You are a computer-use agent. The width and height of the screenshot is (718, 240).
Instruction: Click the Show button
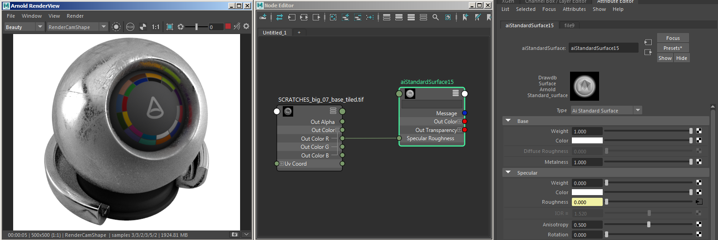665,58
